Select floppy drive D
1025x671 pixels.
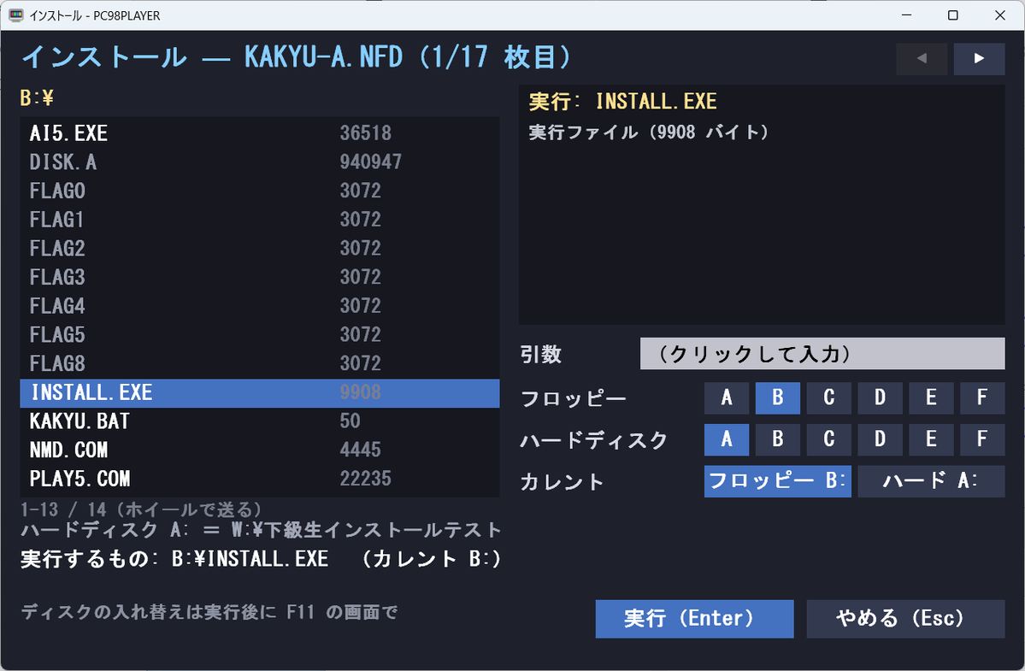[880, 397]
